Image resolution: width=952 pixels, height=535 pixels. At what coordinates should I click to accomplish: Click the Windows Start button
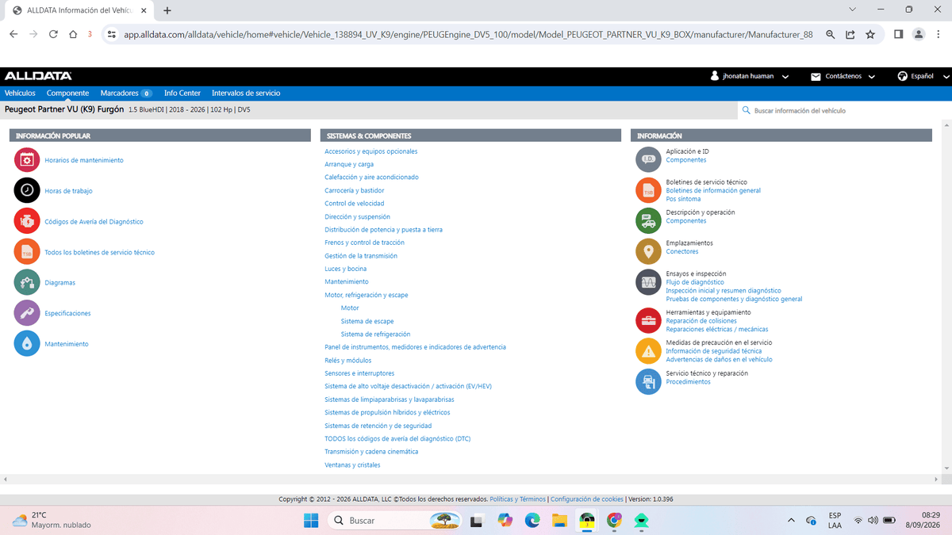[310, 521]
